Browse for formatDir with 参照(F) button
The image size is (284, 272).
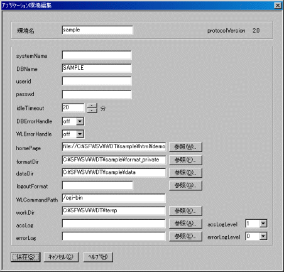click(185, 160)
